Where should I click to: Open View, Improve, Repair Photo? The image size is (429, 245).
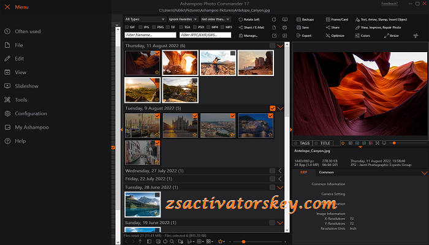click(x=378, y=28)
